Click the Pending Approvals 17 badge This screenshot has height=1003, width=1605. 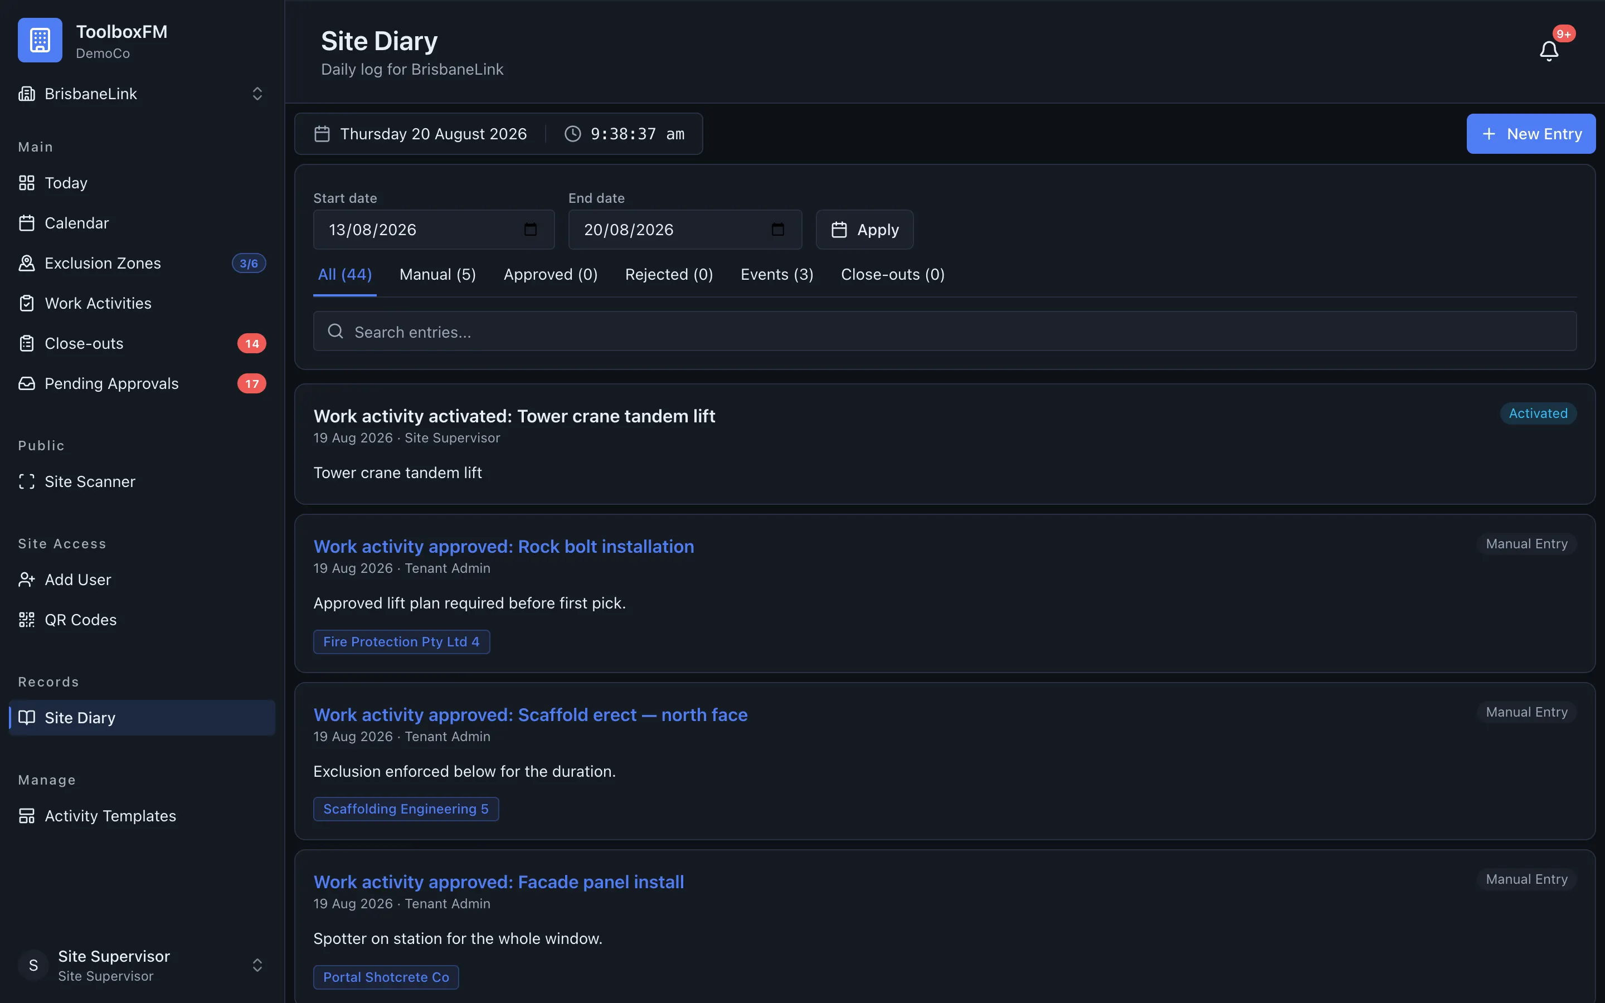coord(251,383)
